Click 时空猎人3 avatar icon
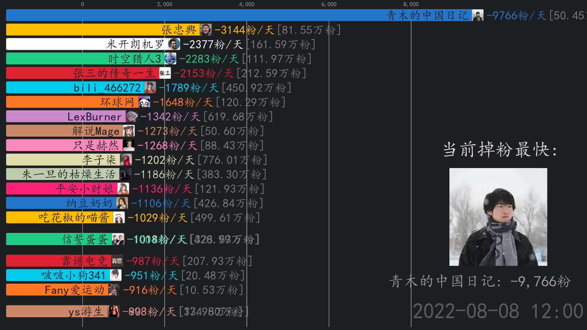The image size is (587, 330). (x=170, y=58)
